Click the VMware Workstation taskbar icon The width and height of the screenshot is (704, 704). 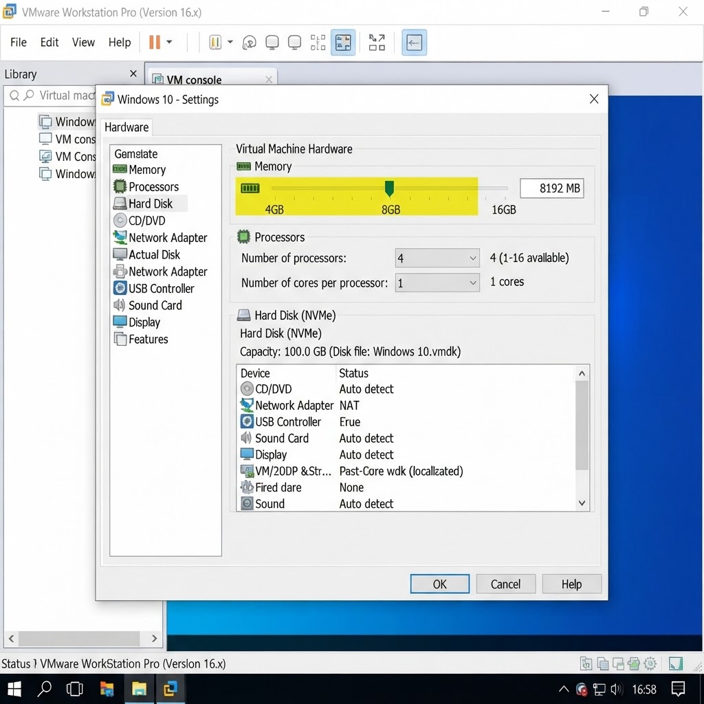(170, 689)
